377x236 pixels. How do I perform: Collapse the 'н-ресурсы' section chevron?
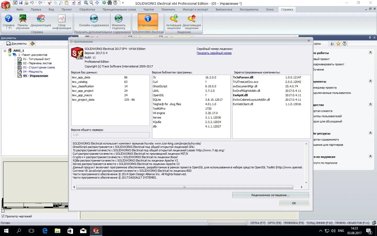[370, 133]
